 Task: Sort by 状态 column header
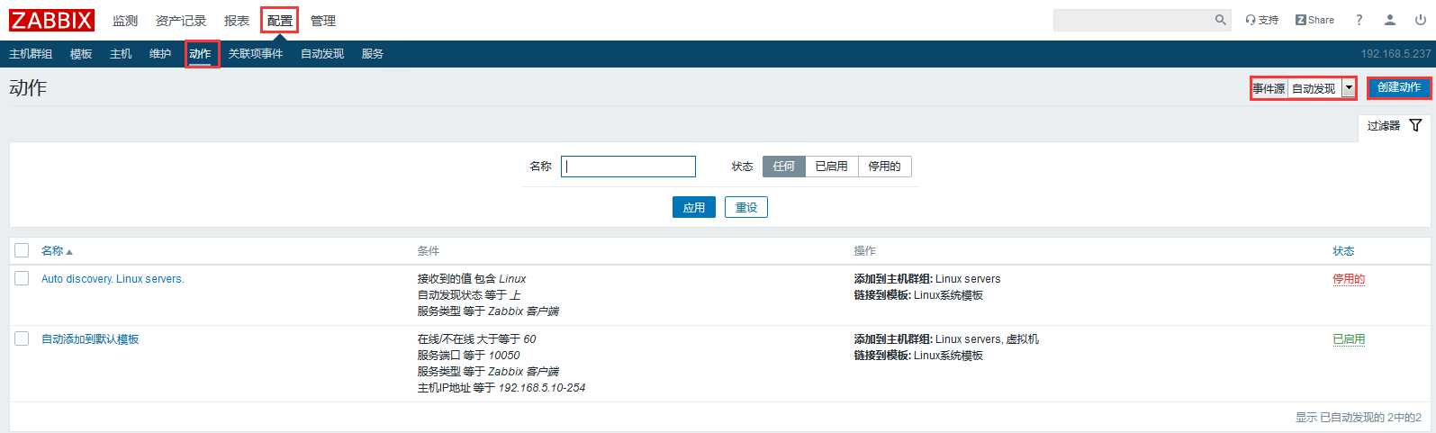tap(1343, 250)
